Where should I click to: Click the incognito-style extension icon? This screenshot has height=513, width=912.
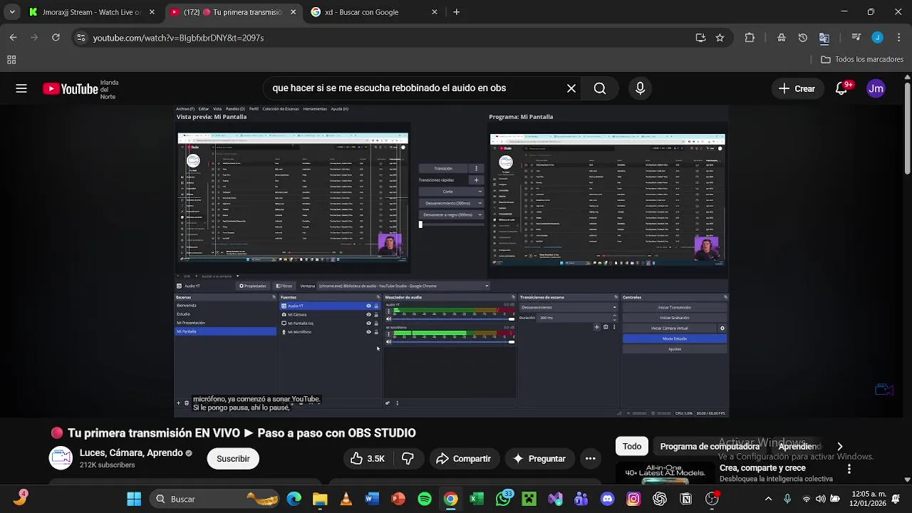(782, 38)
